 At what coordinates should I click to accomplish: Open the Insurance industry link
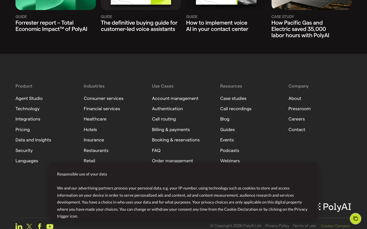coord(94,140)
